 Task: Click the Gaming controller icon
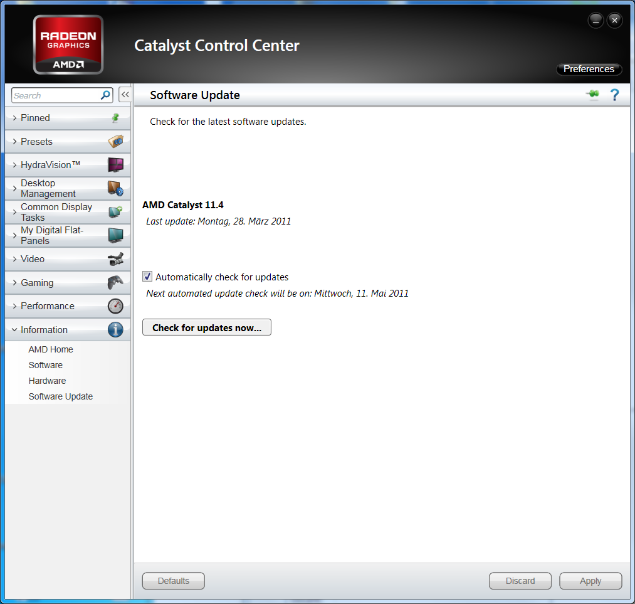click(115, 282)
